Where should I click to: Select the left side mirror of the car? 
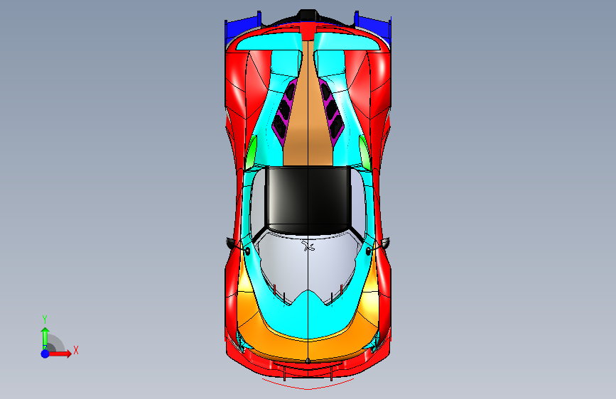point(232,244)
